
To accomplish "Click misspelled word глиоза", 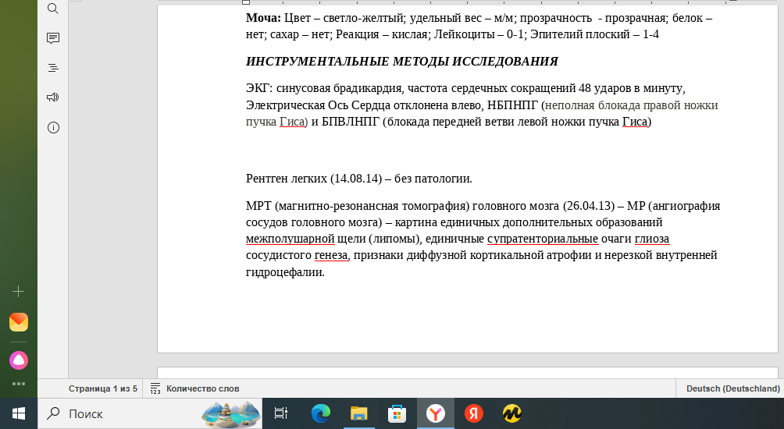I will [x=652, y=239].
